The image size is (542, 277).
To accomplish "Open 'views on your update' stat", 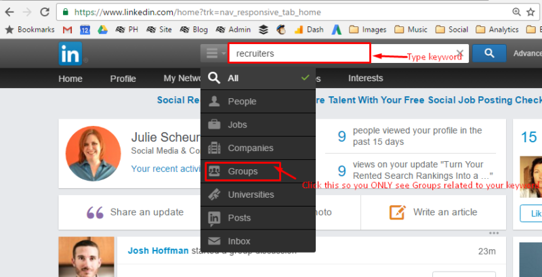I will (x=415, y=170).
